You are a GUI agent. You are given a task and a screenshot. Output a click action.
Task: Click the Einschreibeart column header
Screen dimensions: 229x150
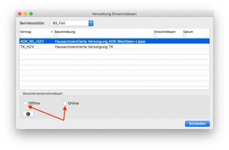pyautogui.click(x=165, y=32)
